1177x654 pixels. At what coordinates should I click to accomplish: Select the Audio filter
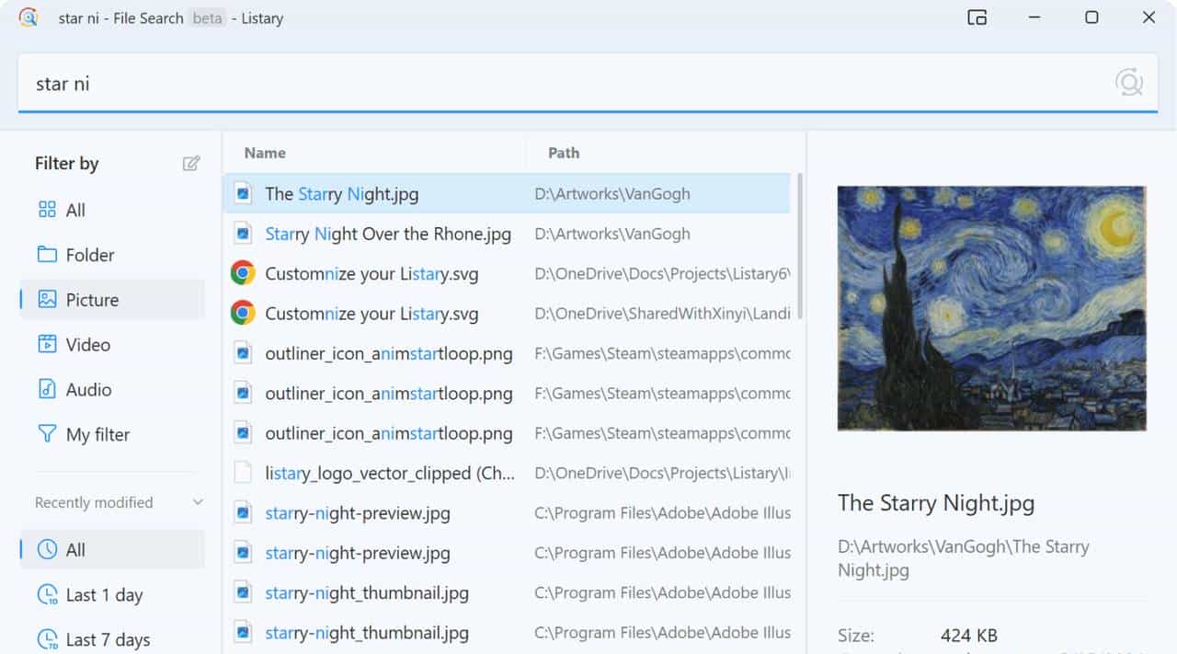(88, 390)
